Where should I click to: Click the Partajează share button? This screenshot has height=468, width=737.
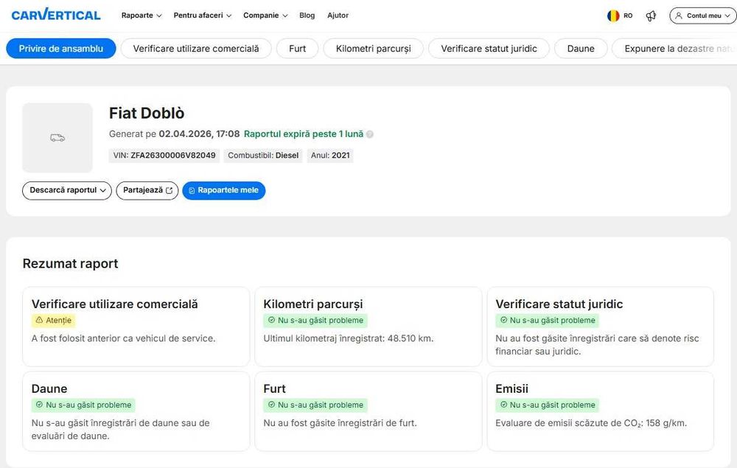[x=147, y=190]
